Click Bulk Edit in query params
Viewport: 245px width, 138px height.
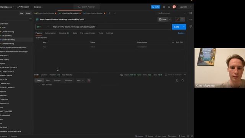coord(180,42)
